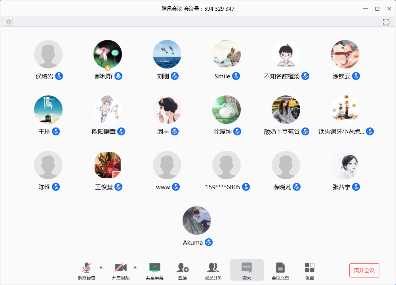Image resolution: width=396 pixels, height=285 pixels.
Task: Enter fullscreen with the top-right expand icon
Action: click(385, 21)
